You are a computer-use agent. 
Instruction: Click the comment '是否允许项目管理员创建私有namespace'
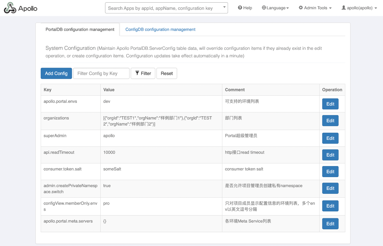coord(264,186)
